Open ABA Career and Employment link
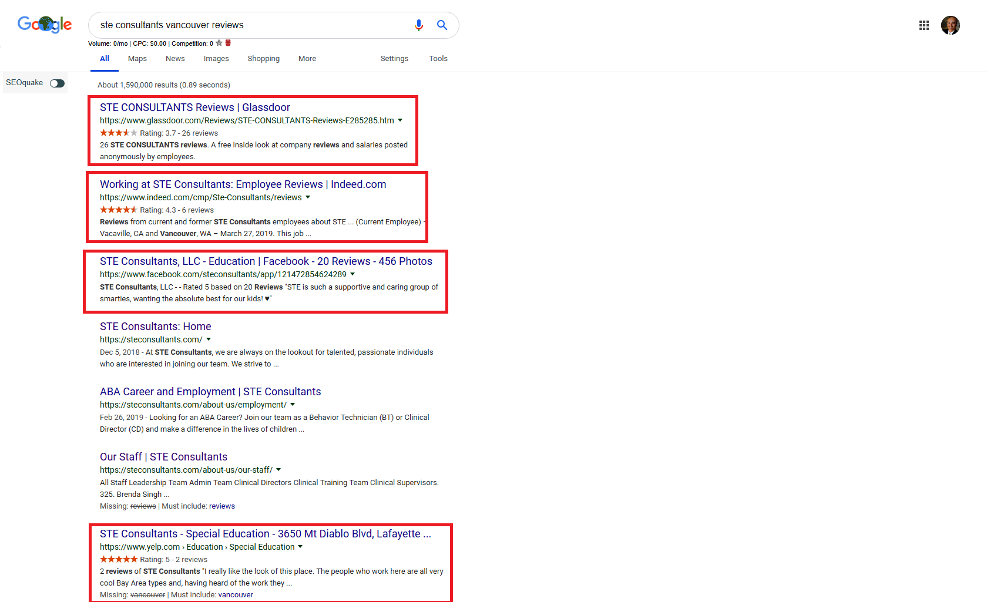This screenshot has width=987, height=602. click(210, 392)
